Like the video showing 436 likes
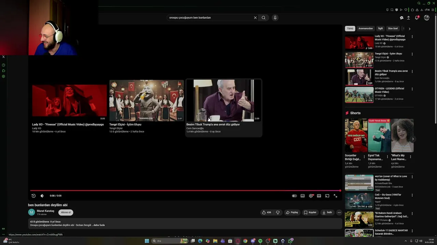The image size is (437, 245). (x=266, y=212)
